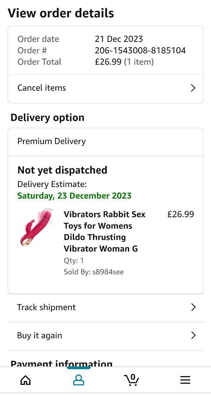Tap the £26.99 item price
Screen dimensions: 211x403
(180, 214)
